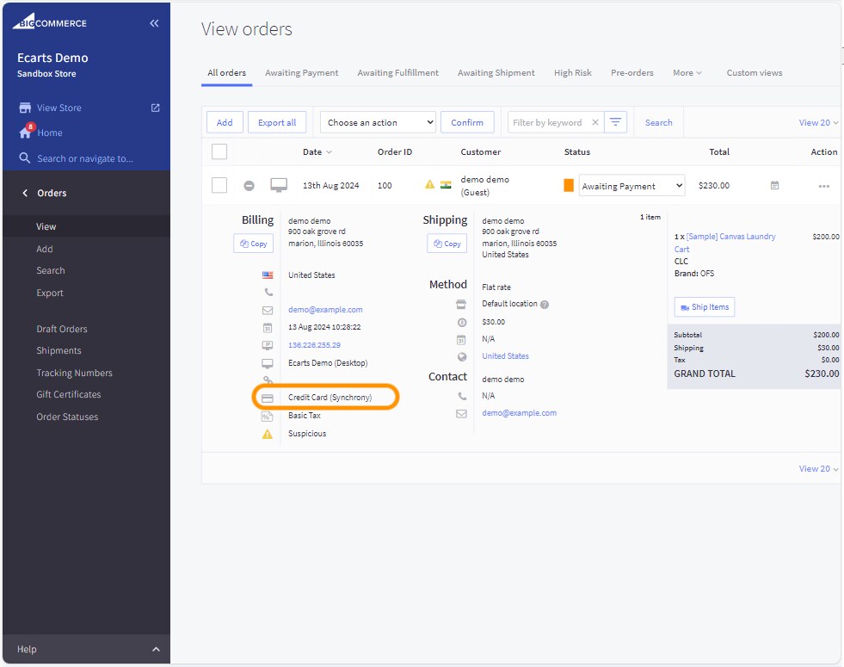Change the Awaiting Payment status dropdown

[x=631, y=186]
